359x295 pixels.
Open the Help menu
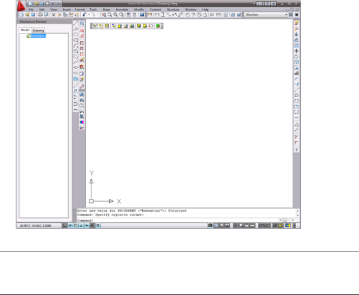(206, 9)
